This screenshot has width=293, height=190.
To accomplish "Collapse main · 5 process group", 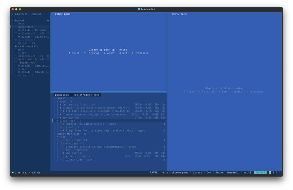I will [57, 101].
